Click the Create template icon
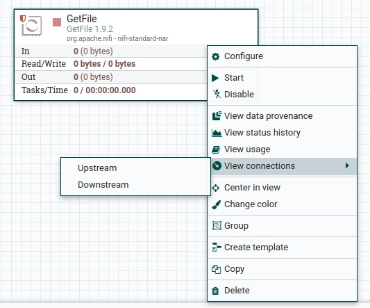The height and width of the screenshot is (308, 370). tap(217, 248)
